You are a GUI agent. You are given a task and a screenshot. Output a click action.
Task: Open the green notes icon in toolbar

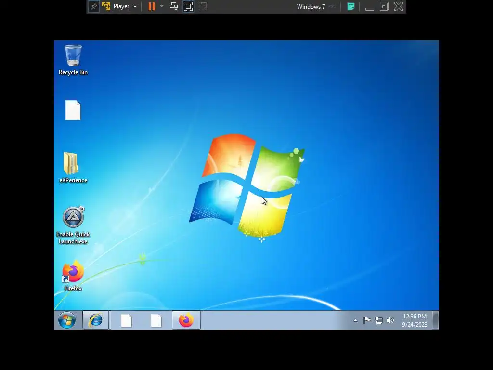(x=351, y=6)
